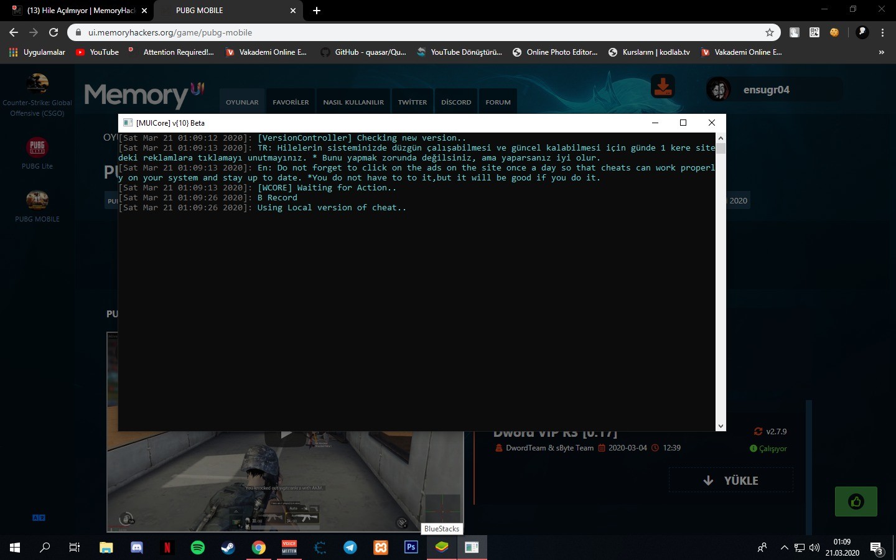Screen dimensions: 896x560
Task: Play the PUBG gameplay video preview
Action: tap(286, 434)
